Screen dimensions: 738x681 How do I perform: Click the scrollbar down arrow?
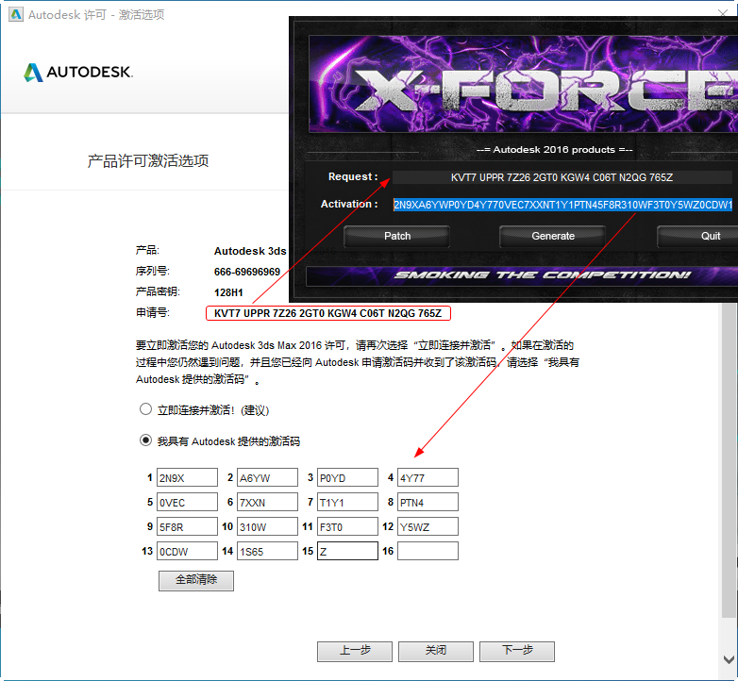coord(730,660)
